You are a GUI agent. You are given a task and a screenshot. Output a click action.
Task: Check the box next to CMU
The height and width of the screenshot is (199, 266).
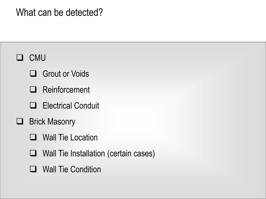pyautogui.click(x=20, y=58)
